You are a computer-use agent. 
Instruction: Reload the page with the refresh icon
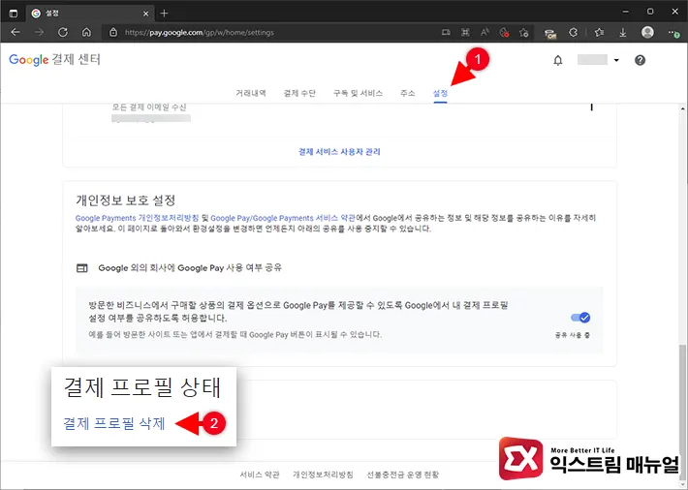pyautogui.click(x=63, y=33)
